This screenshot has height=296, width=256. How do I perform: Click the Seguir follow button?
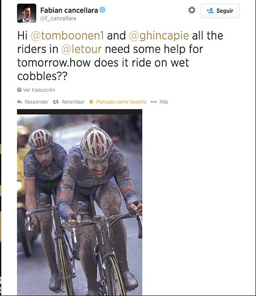[x=220, y=11]
